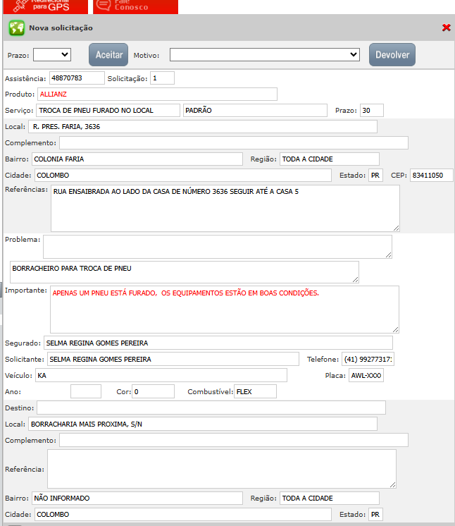Click the map icon beside Nova solicitação

(x=16, y=28)
